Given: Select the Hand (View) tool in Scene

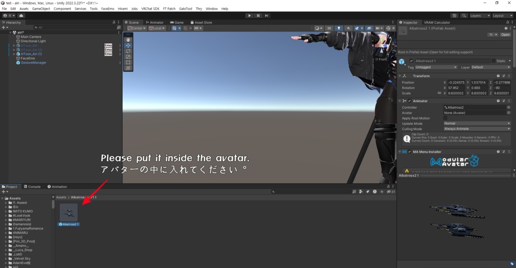Looking at the screenshot, I should [128, 39].
